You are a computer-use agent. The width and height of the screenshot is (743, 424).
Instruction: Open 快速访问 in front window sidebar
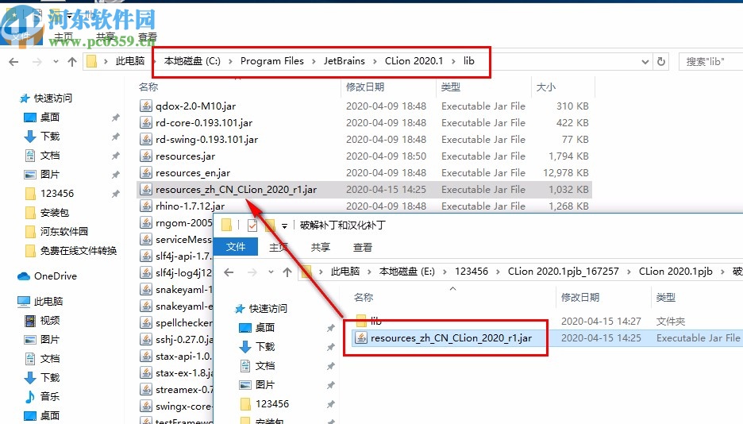pyautogui.click(x=268, y=308)
